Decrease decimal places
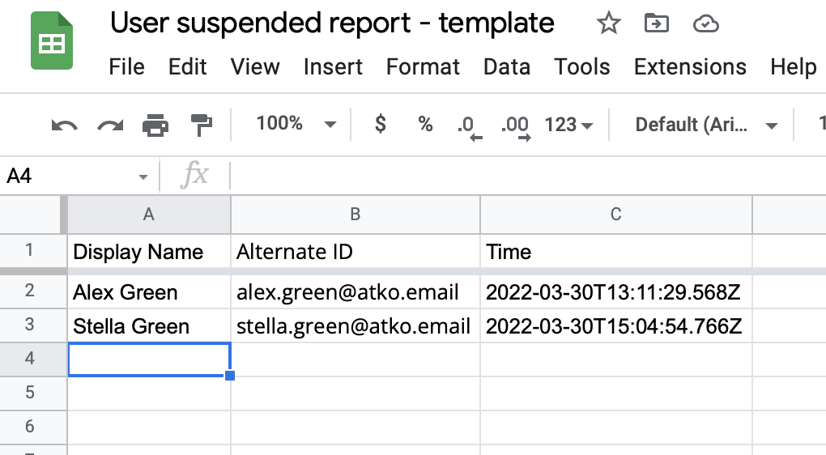This screenshot has height=455, width=826. [x=469, y=125]
